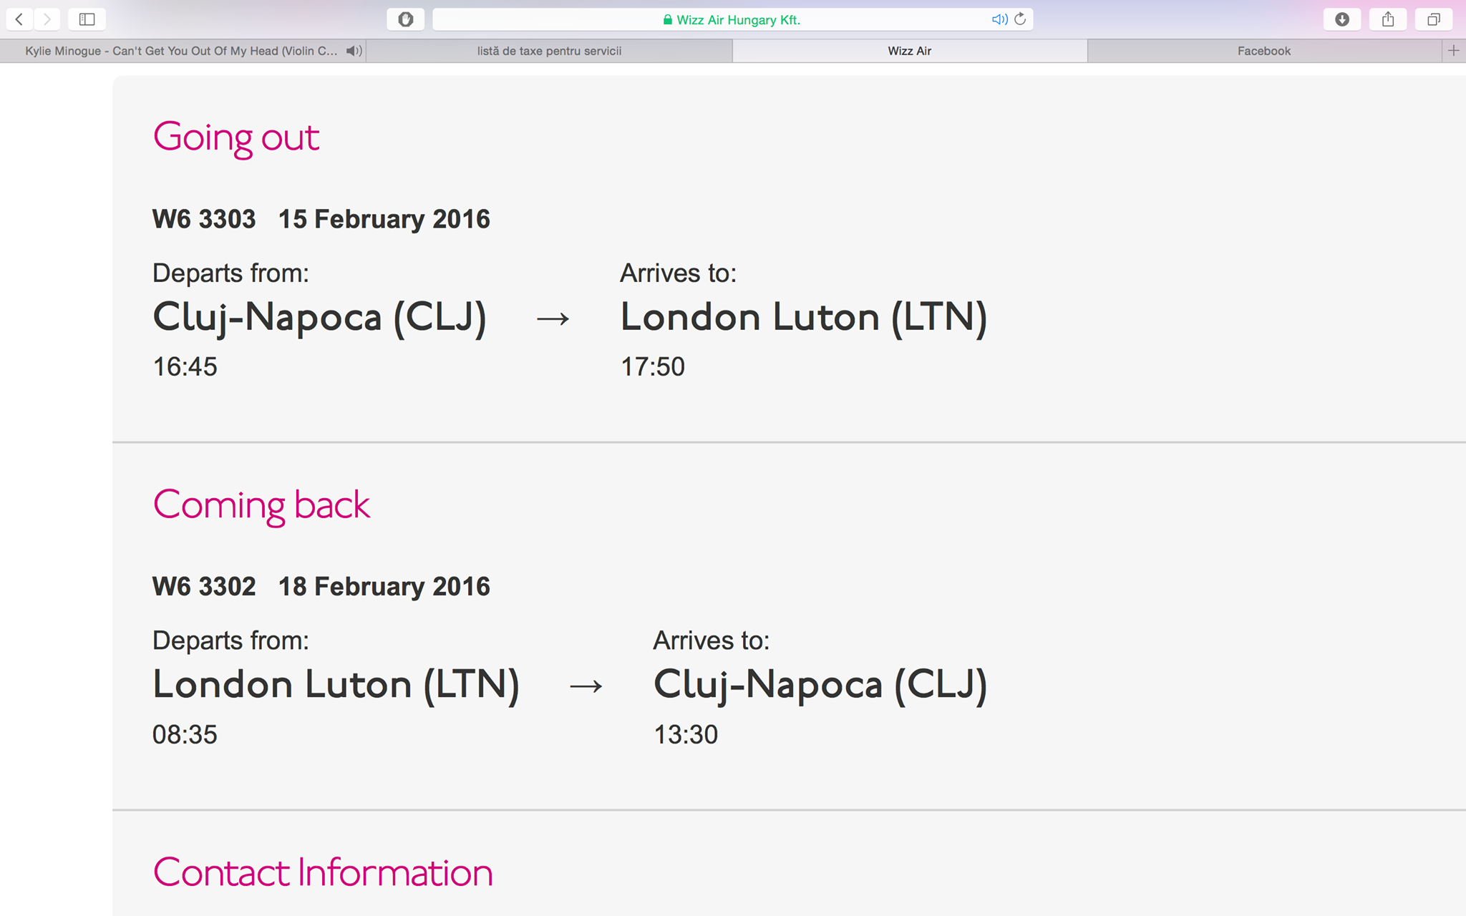Open the downloads list
This screenshot has width=1466, height=916.
click(x=1342, y=19)
